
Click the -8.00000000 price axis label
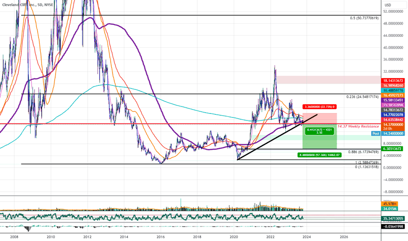point(393,192)
